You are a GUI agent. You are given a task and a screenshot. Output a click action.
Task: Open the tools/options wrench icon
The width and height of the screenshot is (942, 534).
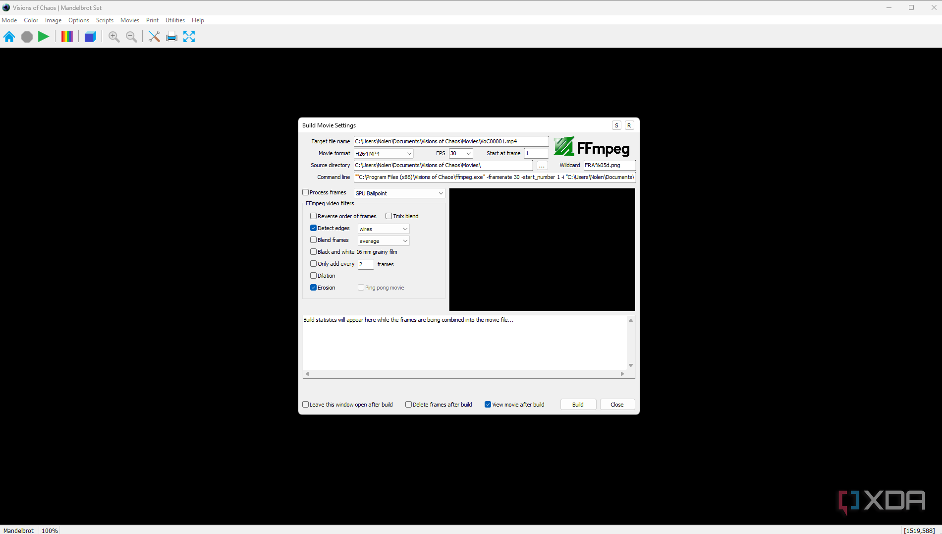[154, 37]
